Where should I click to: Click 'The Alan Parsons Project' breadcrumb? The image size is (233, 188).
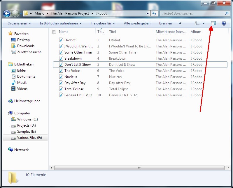pyautogui.click(x=70, y=13)
